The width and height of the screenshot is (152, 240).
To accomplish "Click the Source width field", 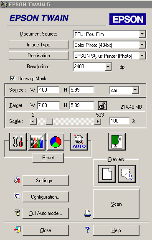I will coord(48,90).
